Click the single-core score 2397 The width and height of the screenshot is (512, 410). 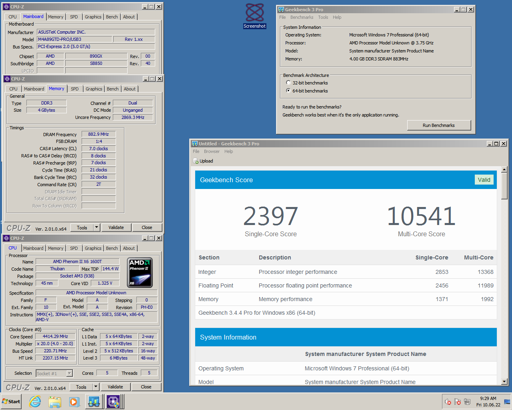click(x=271, y=216)
